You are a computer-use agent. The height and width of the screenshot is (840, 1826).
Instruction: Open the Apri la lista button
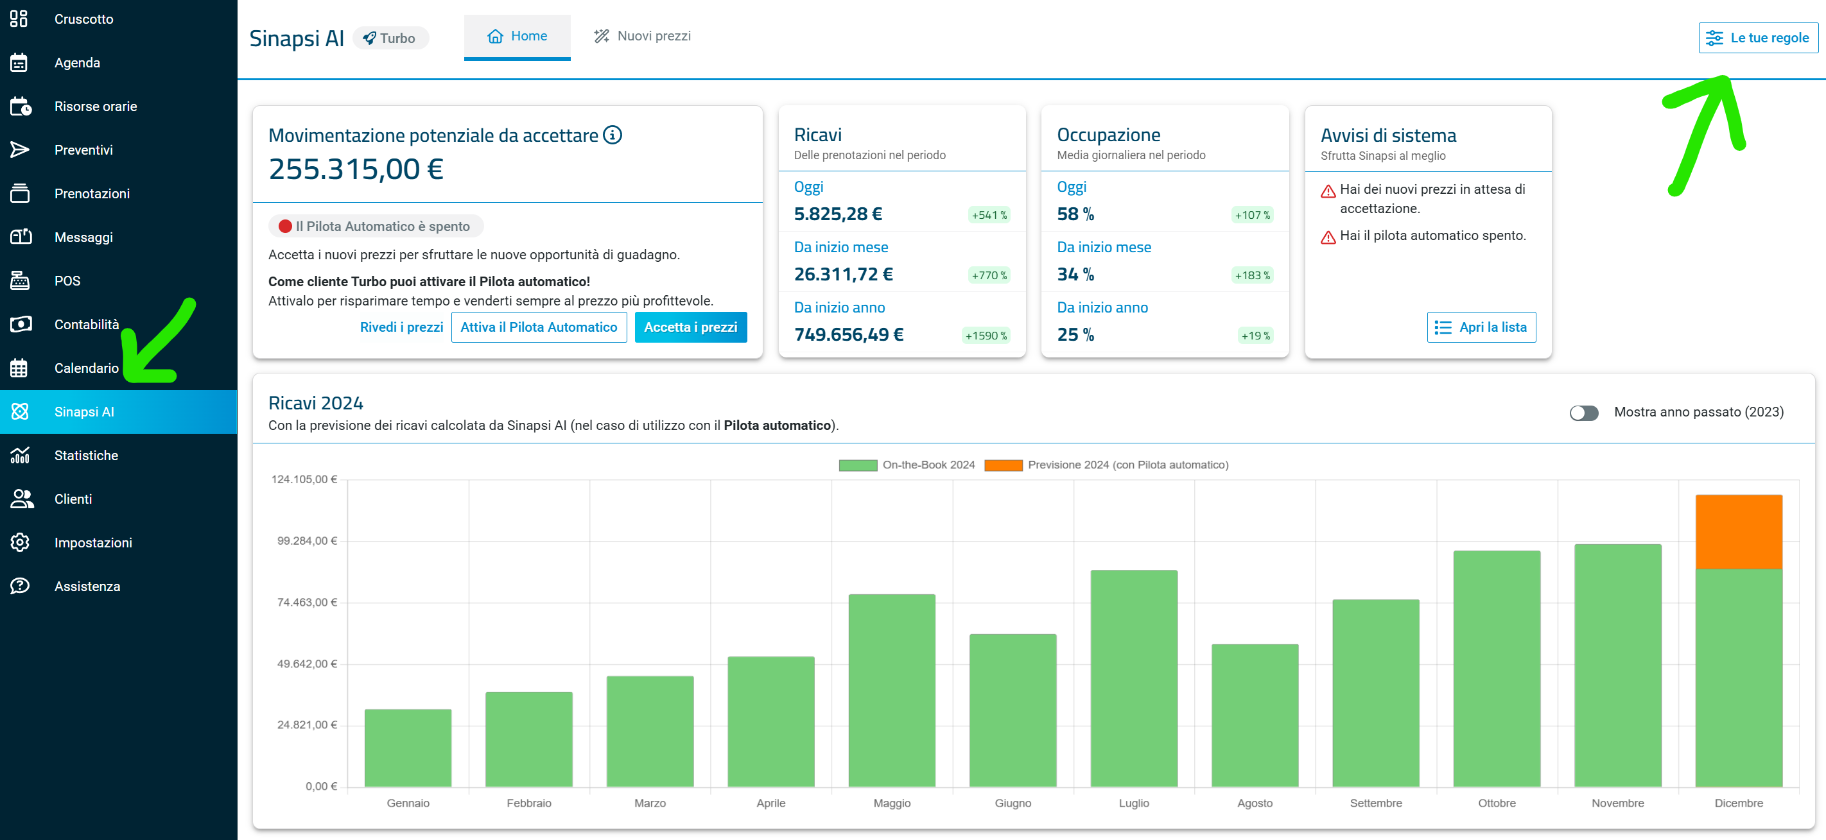(1481, 327)
